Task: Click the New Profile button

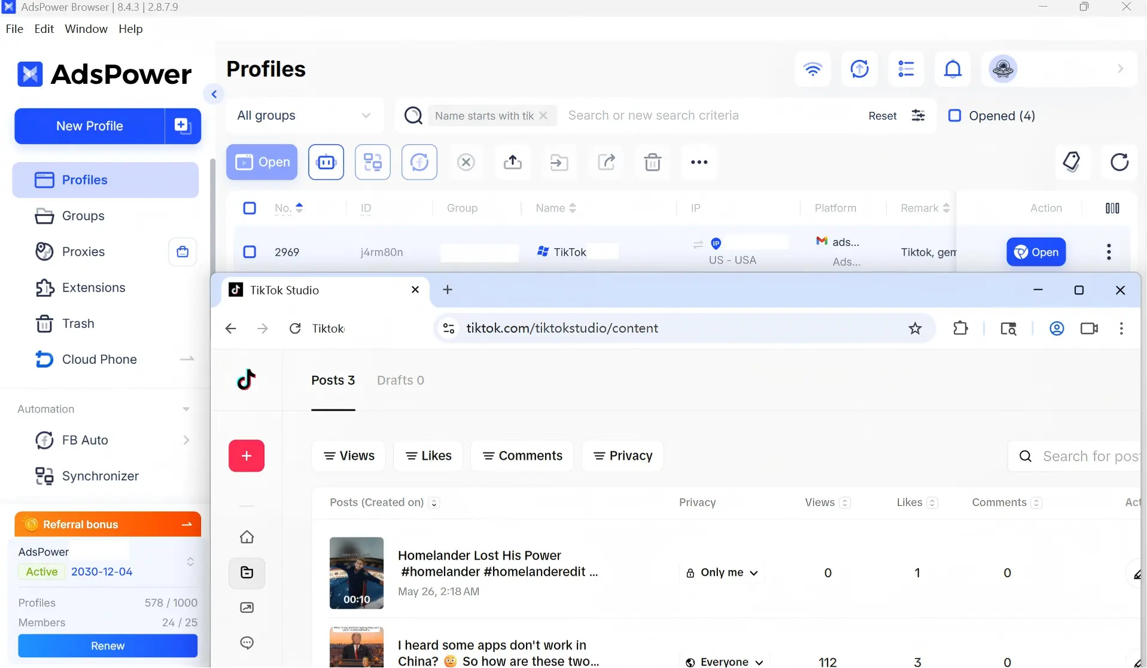Action: click(x=90, y=126)
